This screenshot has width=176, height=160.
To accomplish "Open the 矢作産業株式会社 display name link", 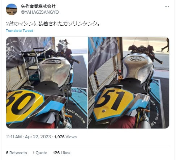I will tap(38, 7).
